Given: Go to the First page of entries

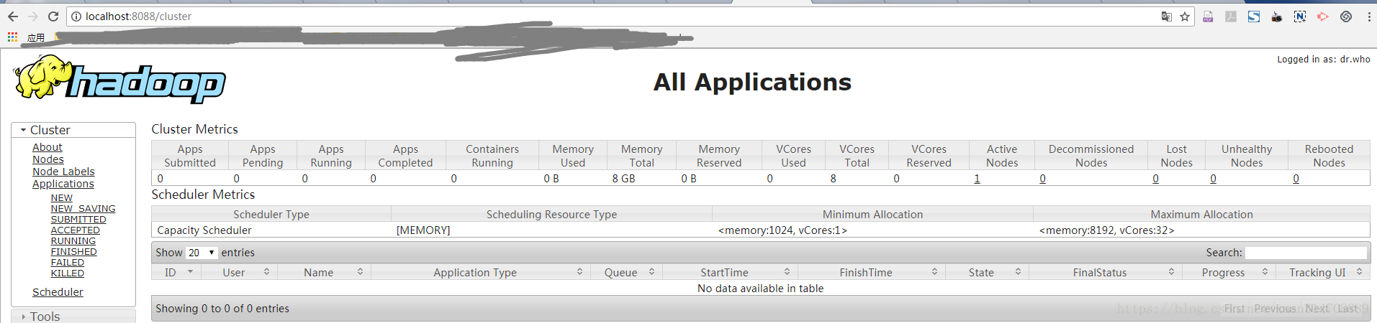Looking at the screenshot, I should click(x=1234, y=309).
